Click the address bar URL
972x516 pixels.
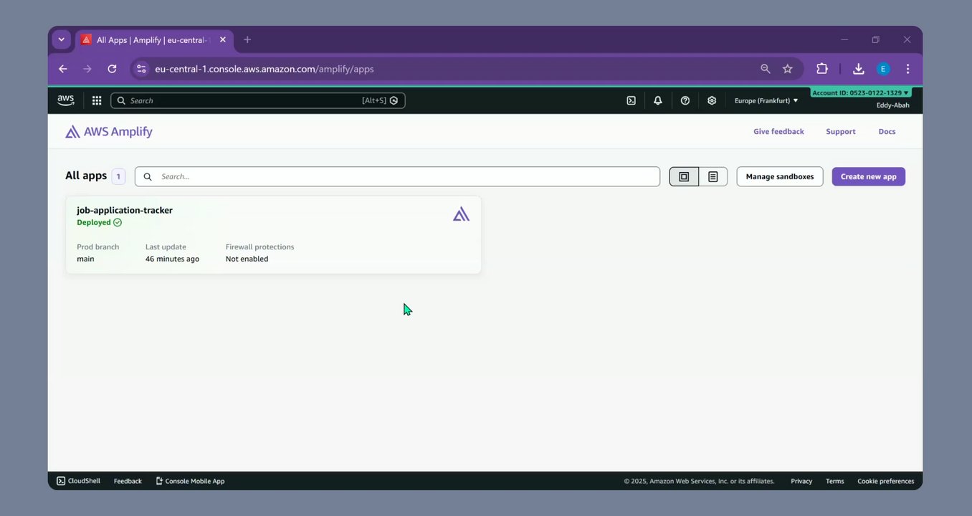[x=264, y=69]
